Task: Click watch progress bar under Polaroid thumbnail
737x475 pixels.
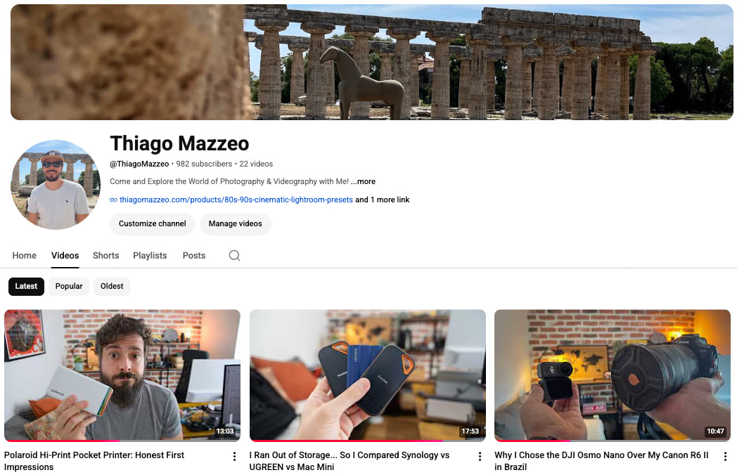Action: [122, 441]
